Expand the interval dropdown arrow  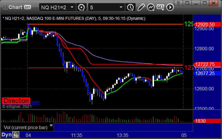pos(121,7)
